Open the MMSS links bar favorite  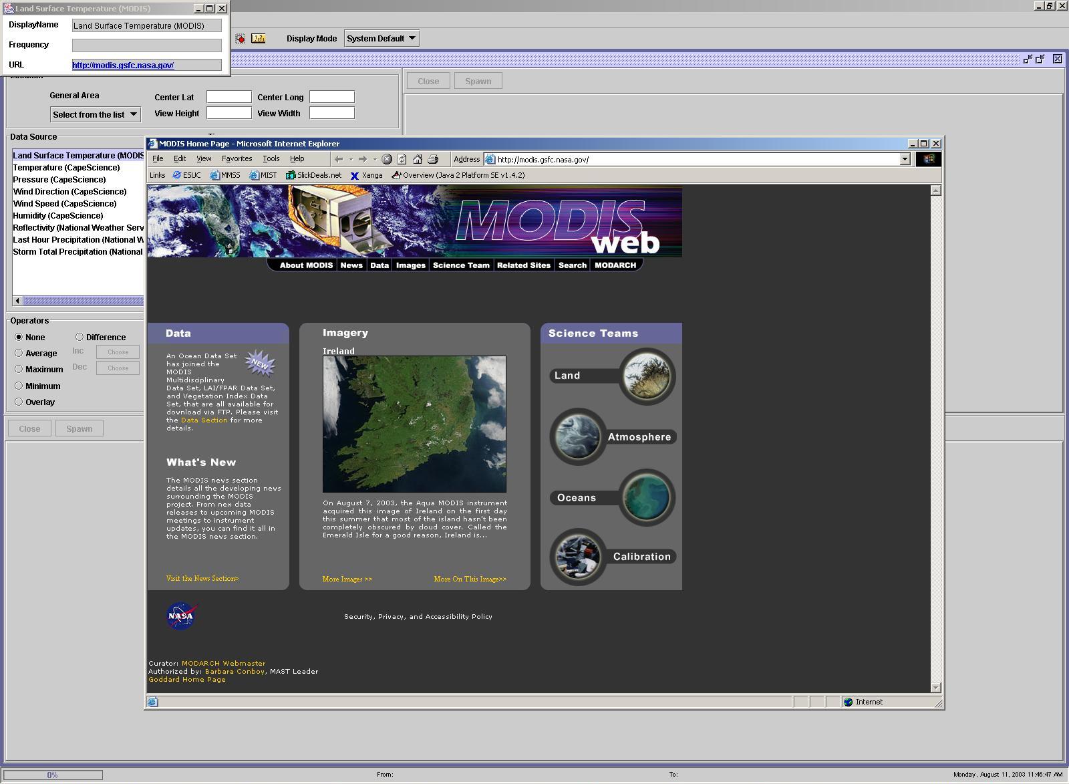coord(225,175)
